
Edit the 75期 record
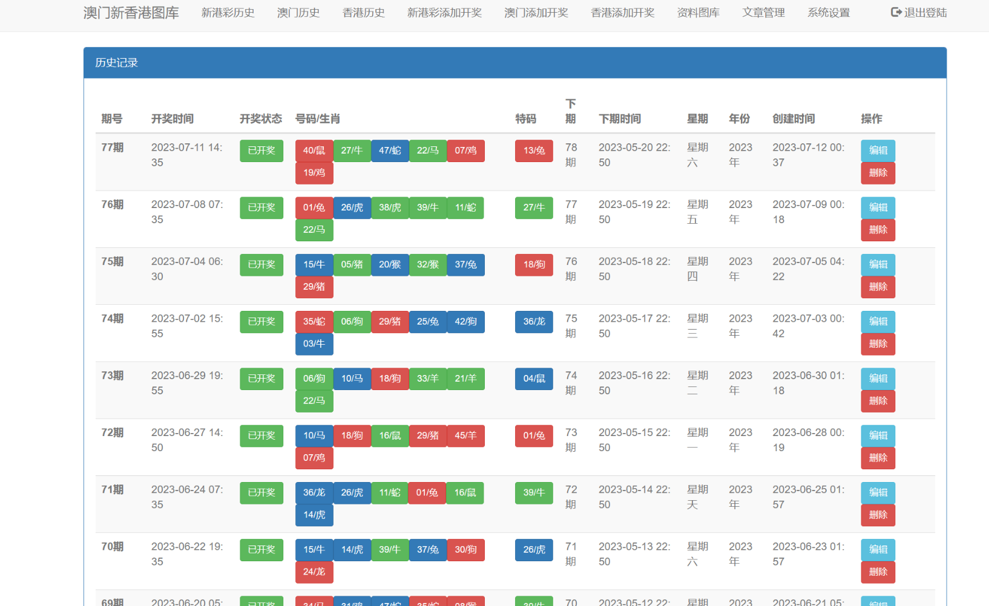pyautogui.click(x=878, y=264)
